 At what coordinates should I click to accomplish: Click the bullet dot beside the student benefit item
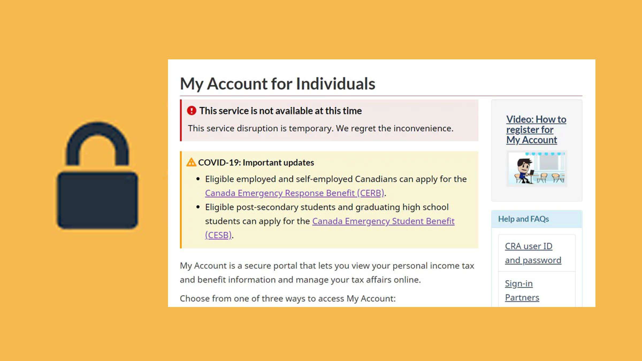[x=198, y=207]
